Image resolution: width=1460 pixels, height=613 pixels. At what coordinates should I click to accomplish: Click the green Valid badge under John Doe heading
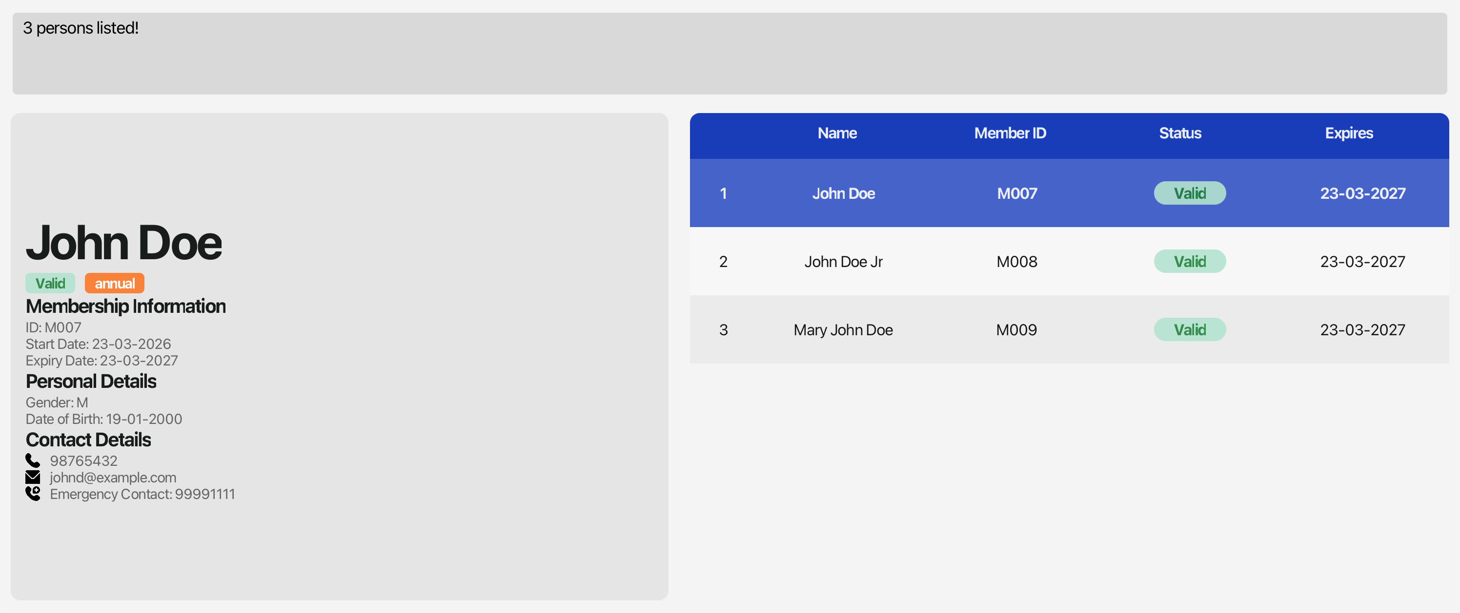click(x=50, y=283)
